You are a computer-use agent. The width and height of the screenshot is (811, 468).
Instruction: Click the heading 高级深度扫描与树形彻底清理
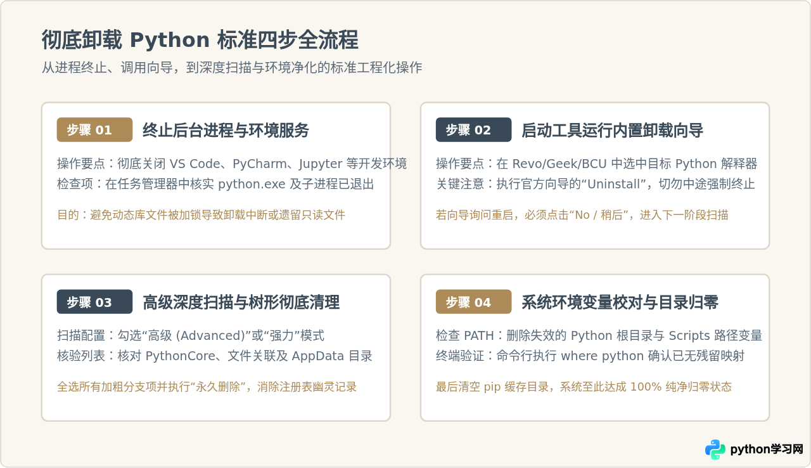241,302
